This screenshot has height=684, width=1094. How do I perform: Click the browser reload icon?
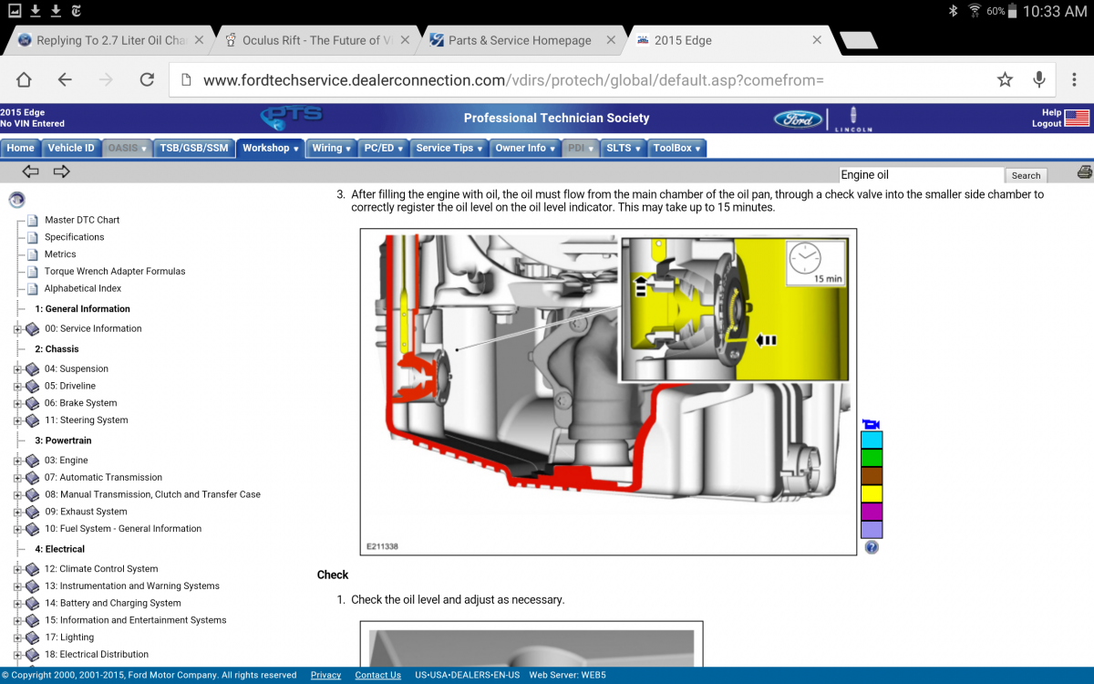(x=147, y=80)
